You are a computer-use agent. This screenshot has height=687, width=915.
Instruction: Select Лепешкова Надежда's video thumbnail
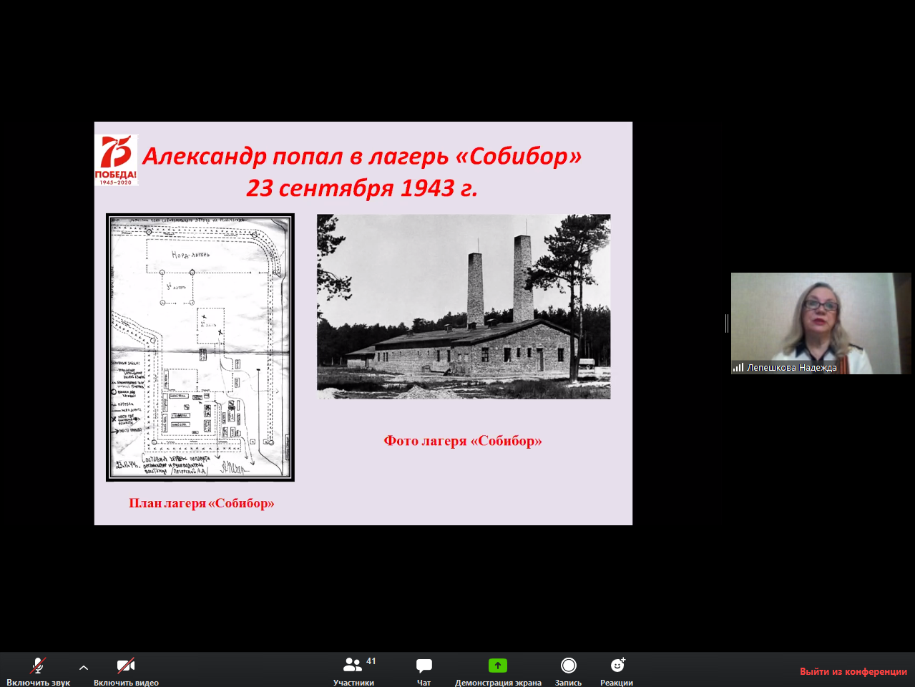821,318
